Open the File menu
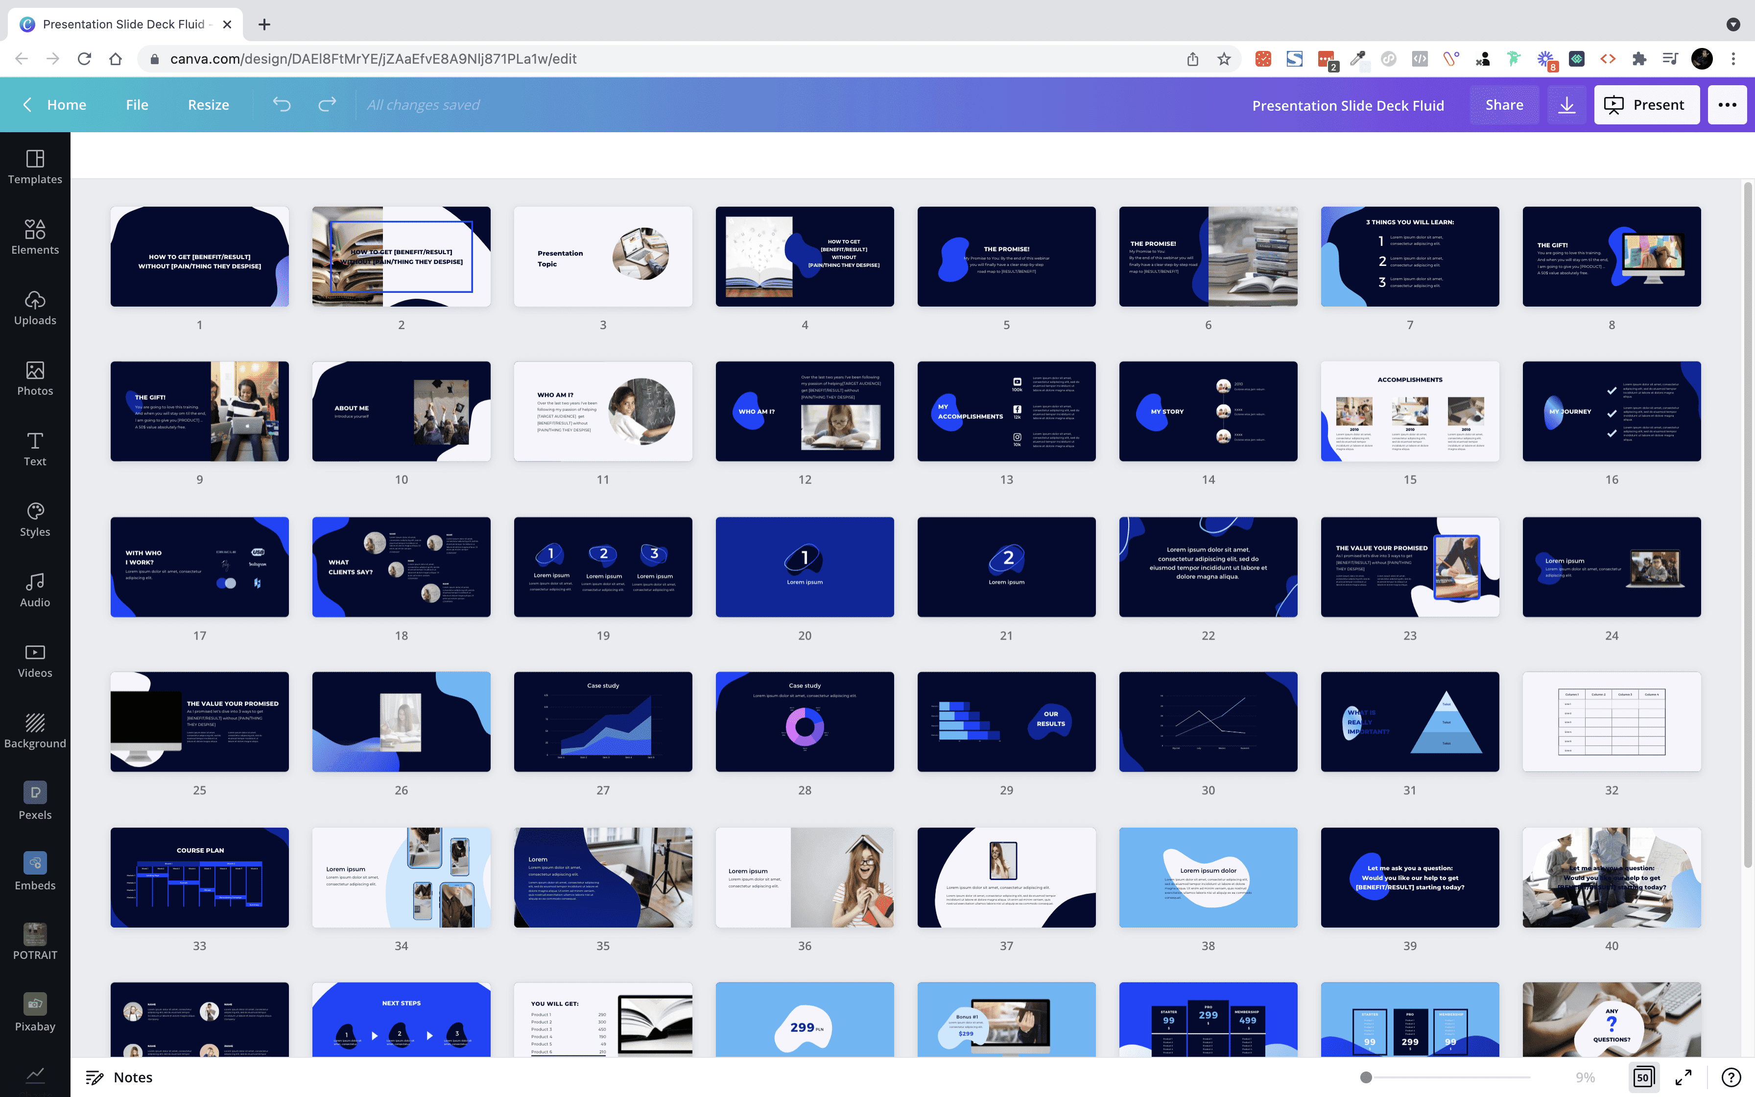The width and height of the screenshot is (1755, 1097). [x=136, y=105]
